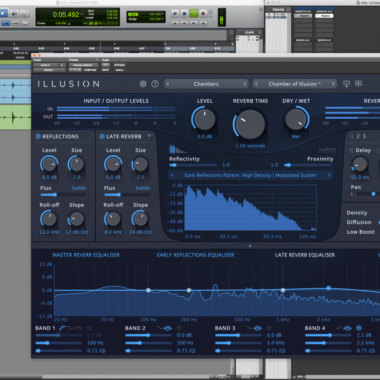Select the Pencil tool in Pro Tools

click(25, 13)
